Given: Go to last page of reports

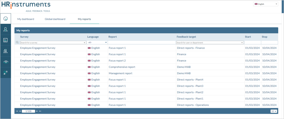Looking at the screenshot, I should click(40, 111).
